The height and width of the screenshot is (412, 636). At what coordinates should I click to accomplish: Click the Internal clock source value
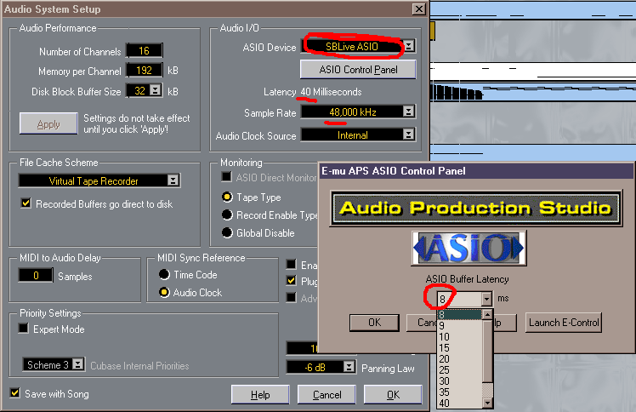click(353, 134)
